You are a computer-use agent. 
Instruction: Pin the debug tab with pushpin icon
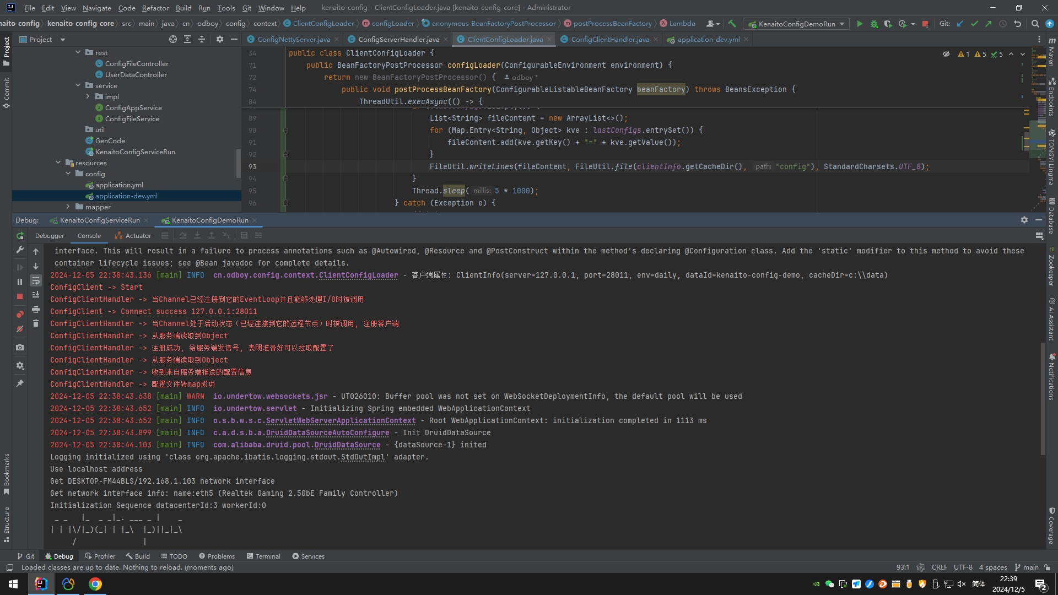click(x=20, y=383)
